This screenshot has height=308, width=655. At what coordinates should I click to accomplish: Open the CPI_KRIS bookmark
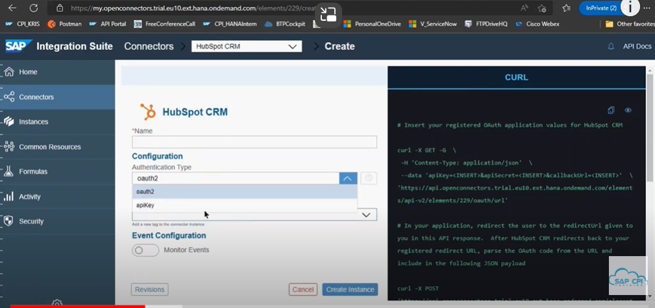point(23,24)
